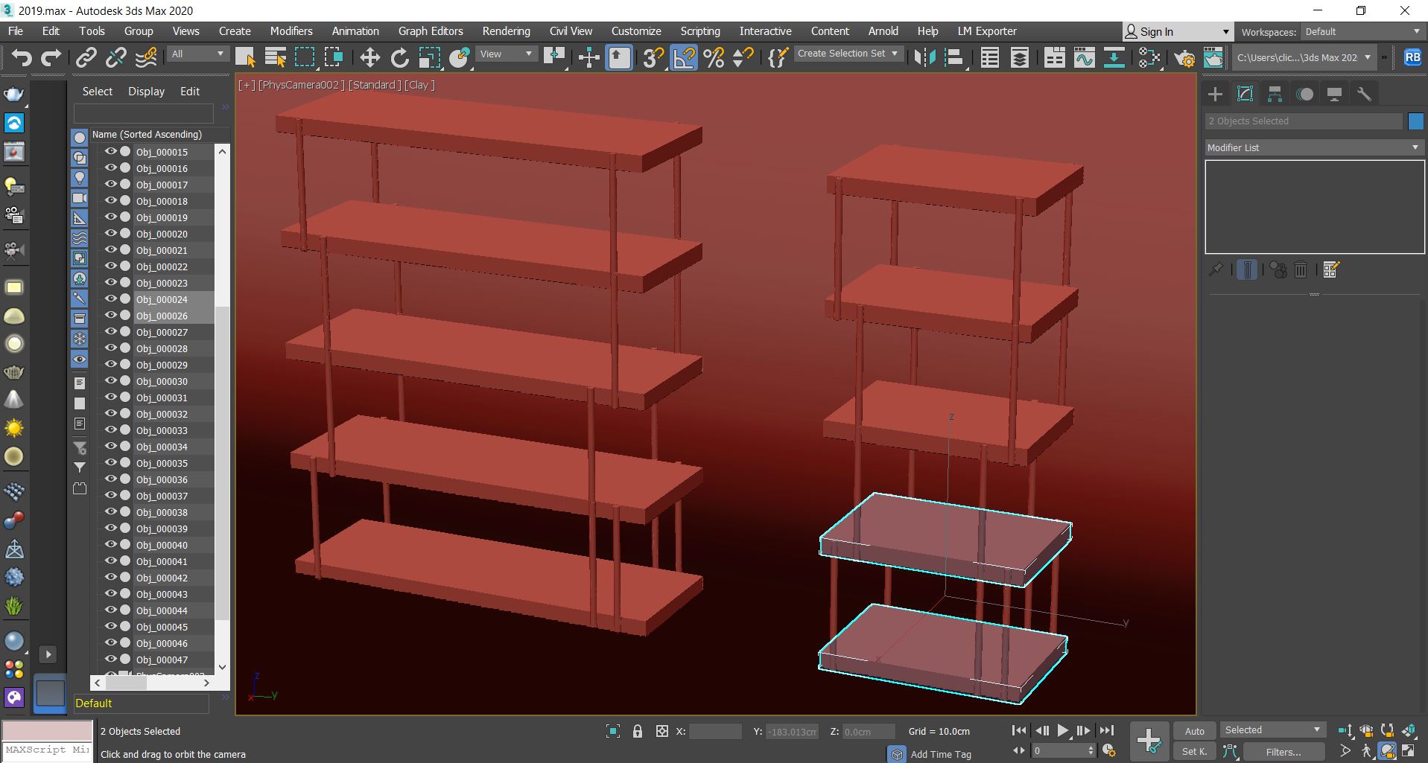This screenshot has height=763, width=1428.
Task: Open the Workspaces Default dropdown
Action: point(1362,31)
